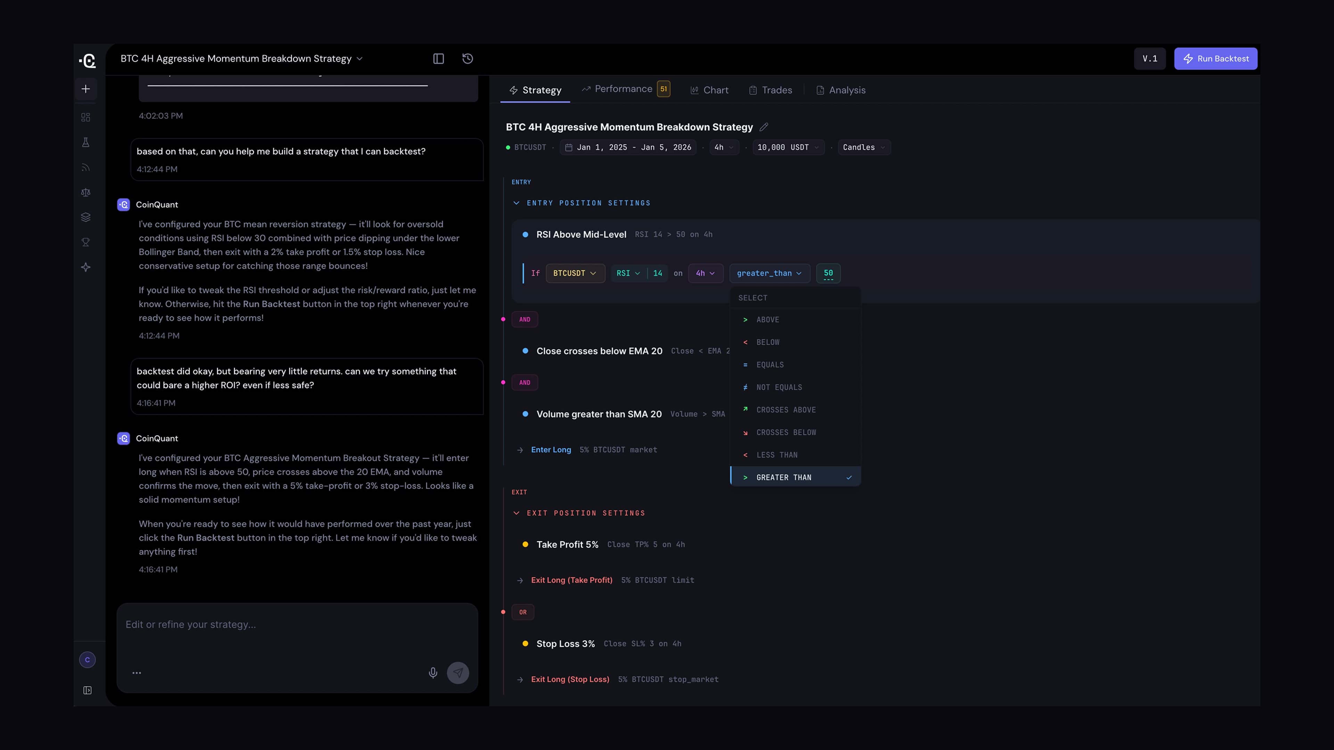Viewport: 1334px width, 750px height.
Task: Edit the RSI period value 14
Action: 658,273
